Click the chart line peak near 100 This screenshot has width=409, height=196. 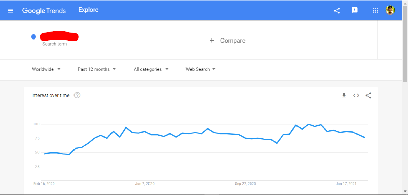tap(309, 124)
